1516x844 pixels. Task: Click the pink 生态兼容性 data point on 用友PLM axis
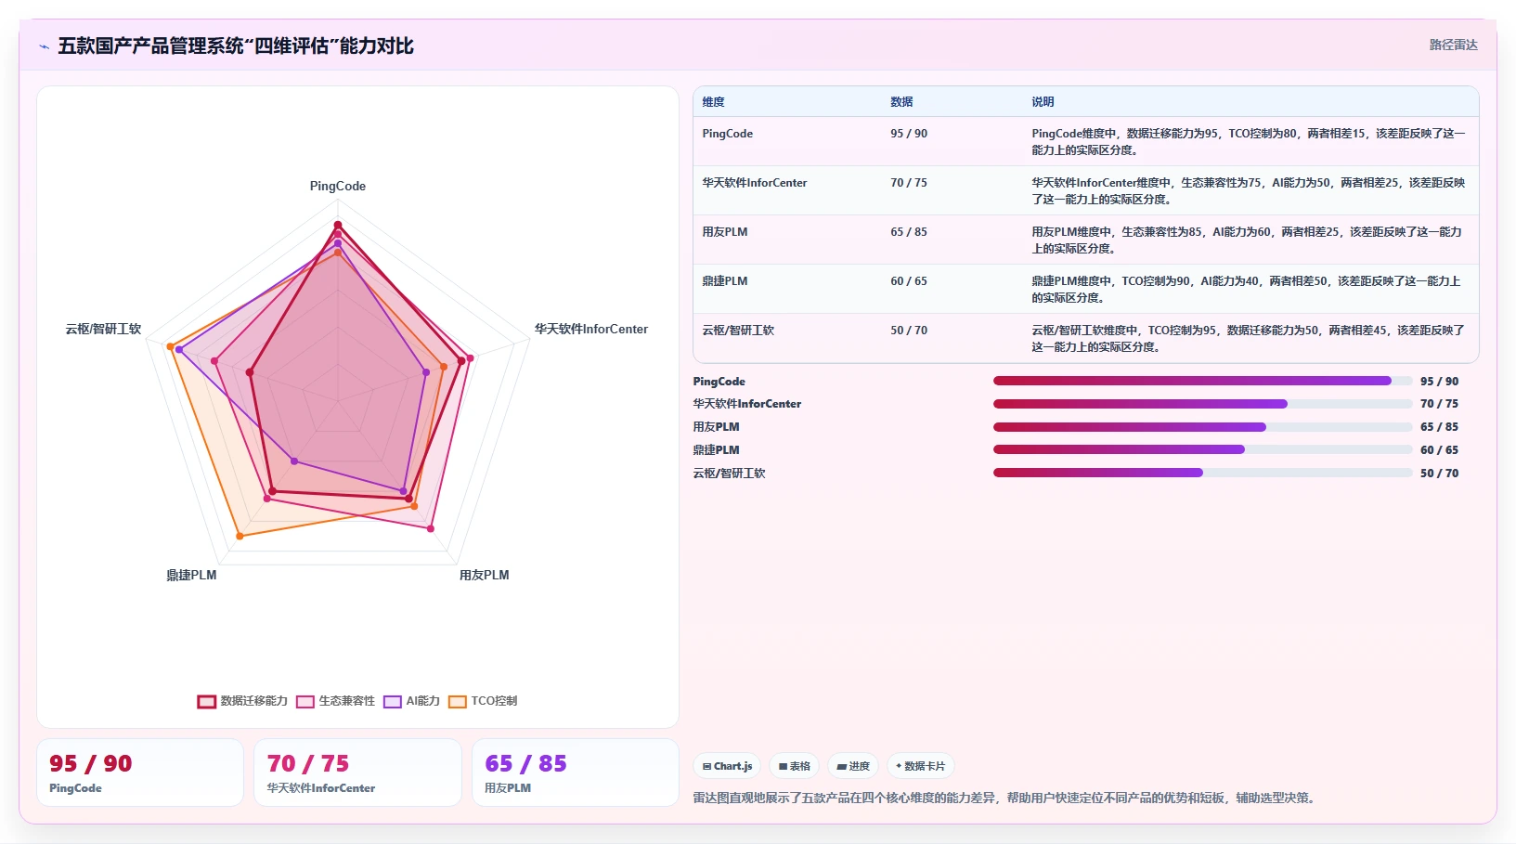click(x=431, y=528)
